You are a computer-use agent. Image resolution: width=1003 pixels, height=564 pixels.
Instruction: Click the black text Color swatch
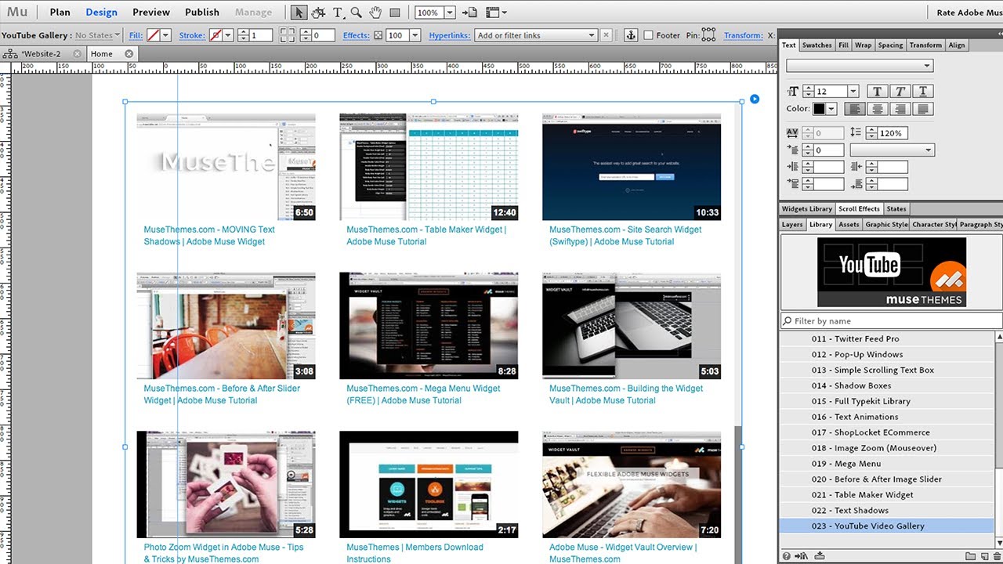point(819,109)
